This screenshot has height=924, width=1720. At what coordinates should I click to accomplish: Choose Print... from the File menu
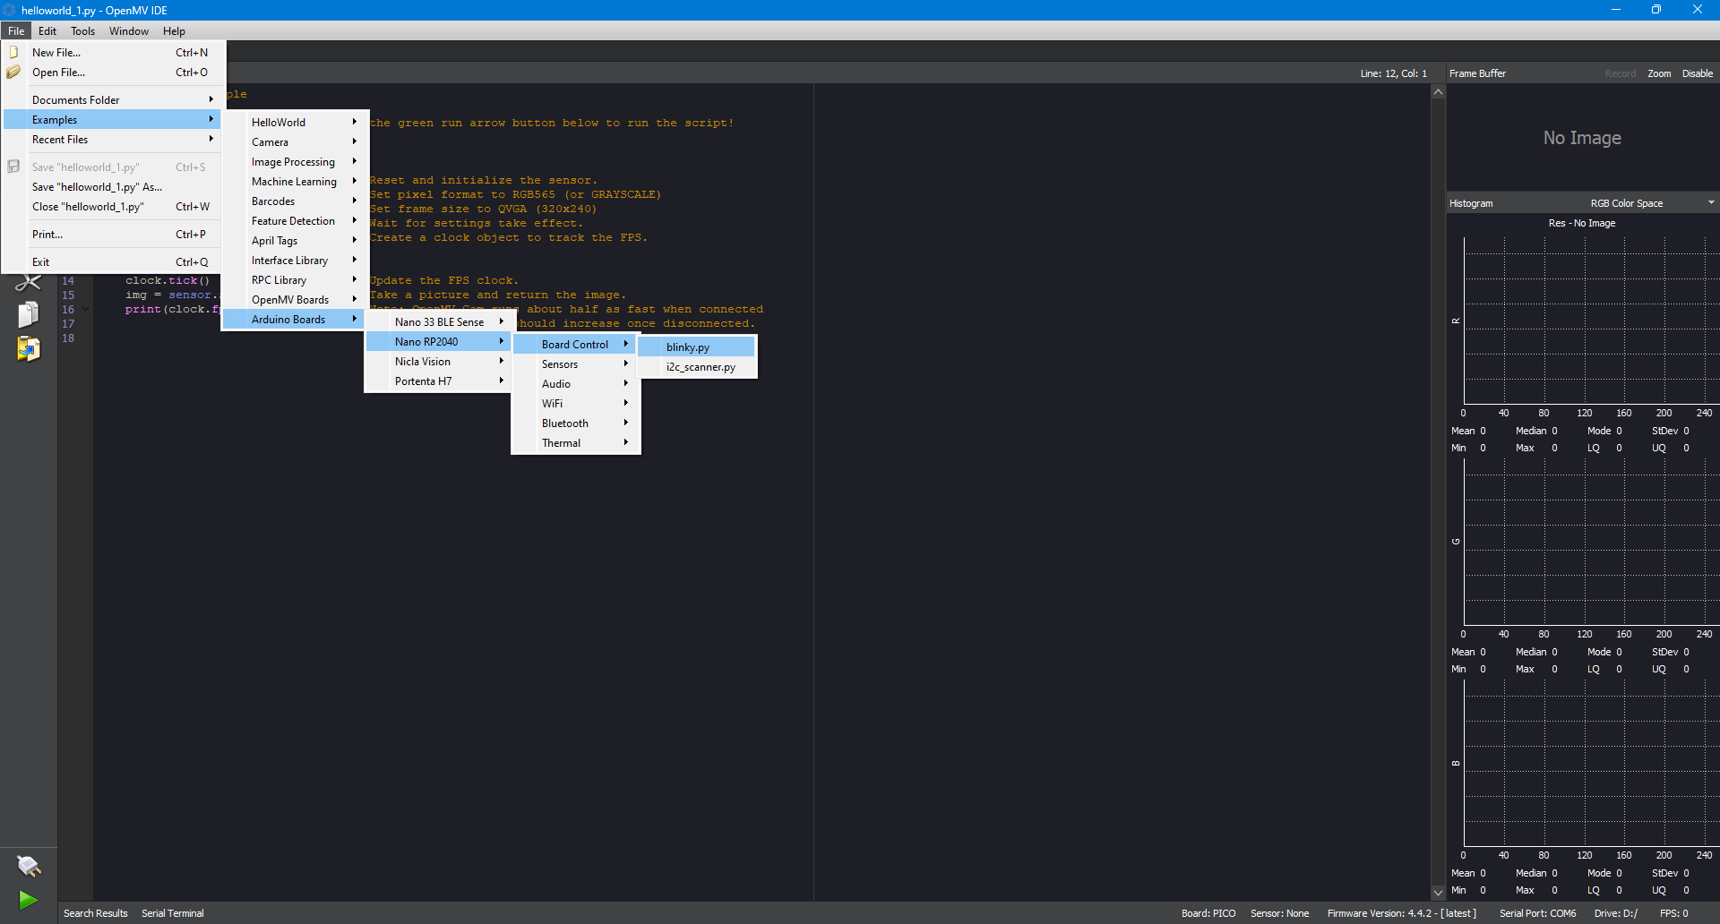[x=113, y=235]
